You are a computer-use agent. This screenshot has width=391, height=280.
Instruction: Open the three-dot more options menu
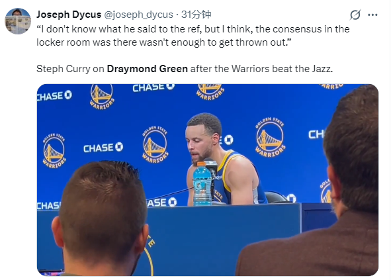click(372, 15)
